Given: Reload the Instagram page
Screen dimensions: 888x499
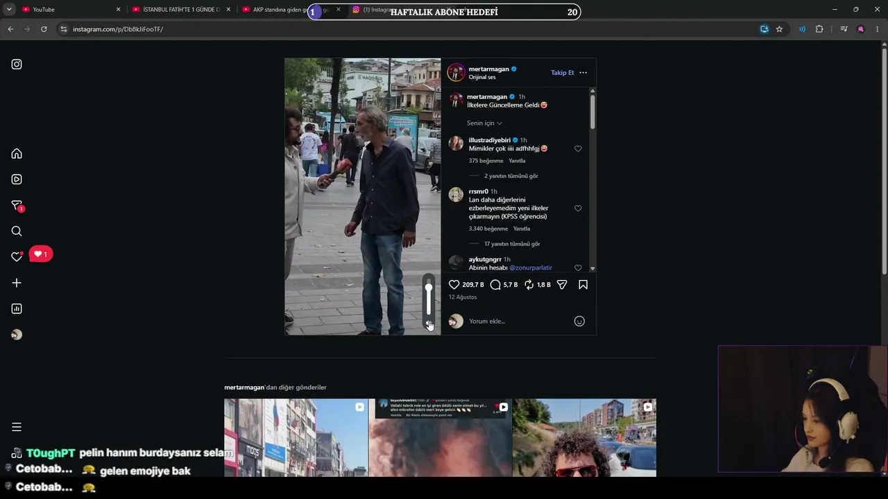Looking at the screenshot, I should click(x=44, y=29).
